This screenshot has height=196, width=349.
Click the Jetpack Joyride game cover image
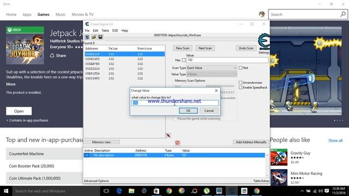pos(25,45)
